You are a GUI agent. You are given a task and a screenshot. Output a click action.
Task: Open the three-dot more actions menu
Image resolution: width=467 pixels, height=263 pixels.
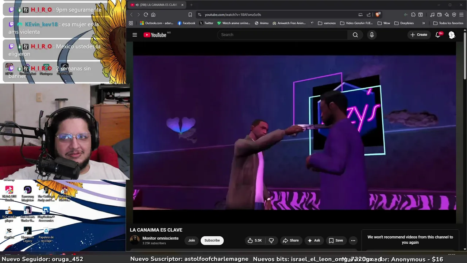pos(353,240)
